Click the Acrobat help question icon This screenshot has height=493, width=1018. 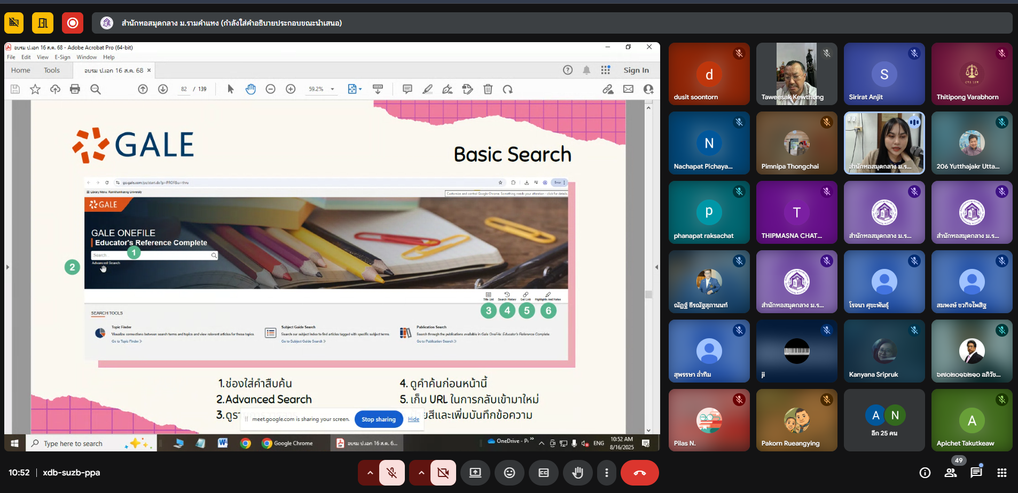(x=568, y=70)
